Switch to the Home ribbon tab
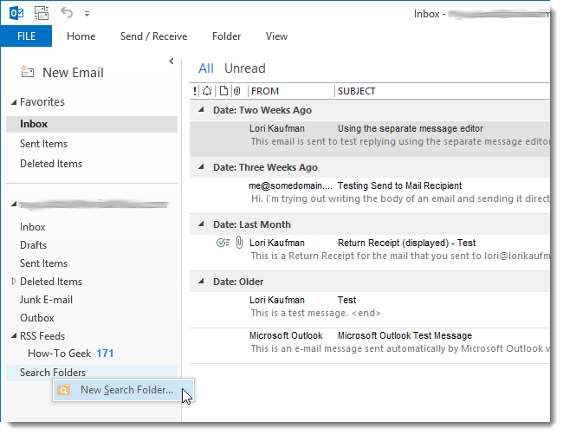The image size is (563, 435). point(81,36)
